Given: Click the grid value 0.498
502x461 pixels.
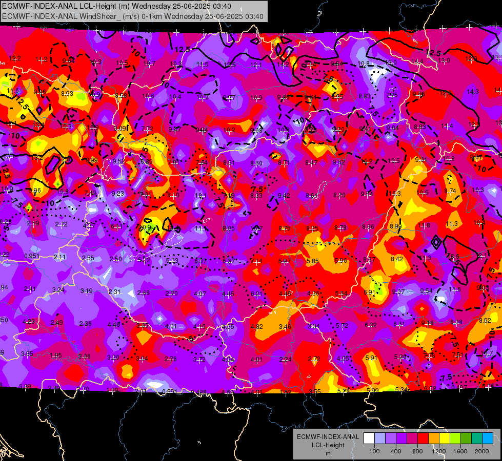Looking at the screenshot, I should [x=198, y=392].
